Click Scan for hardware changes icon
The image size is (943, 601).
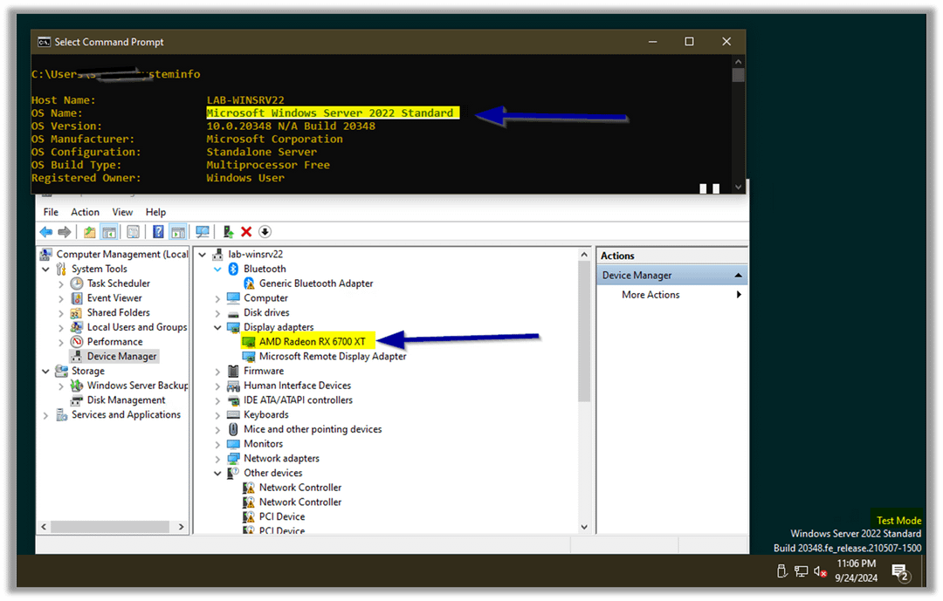pos(203,232)
